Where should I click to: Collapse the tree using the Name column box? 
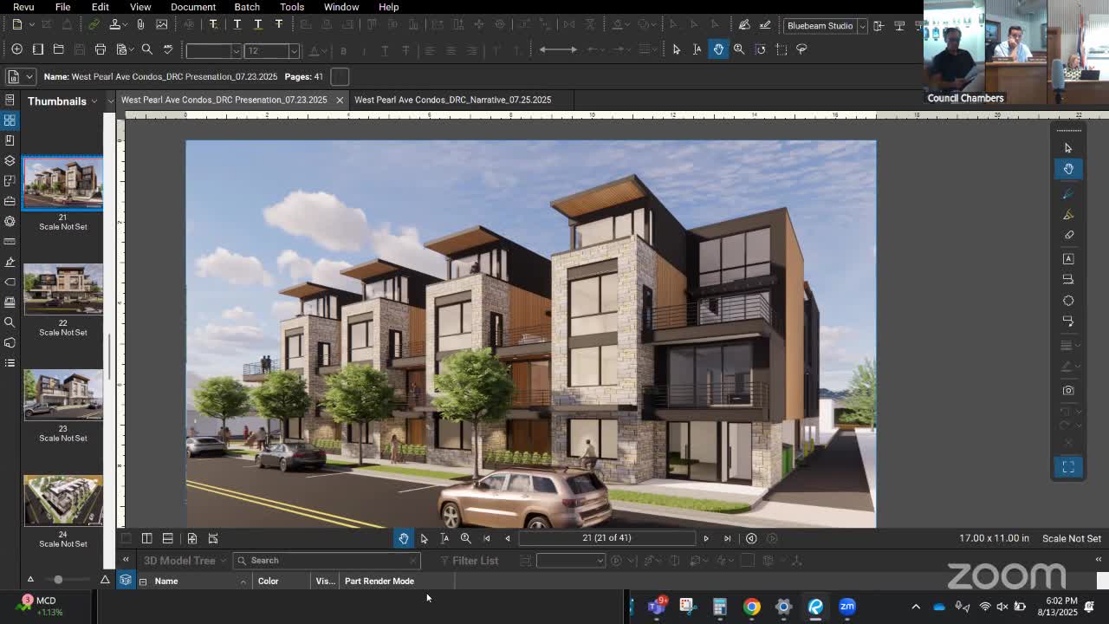tap(143, 582)
